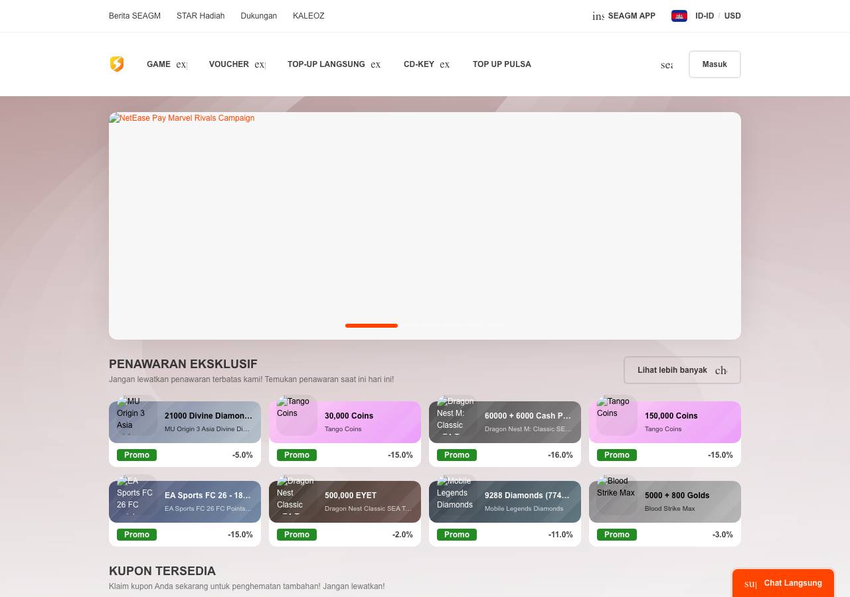
Task: Click the -5.0% discount value
Action: point(242,455)
